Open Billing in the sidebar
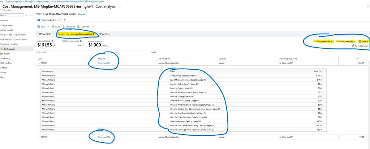 [x=3, y=73]
